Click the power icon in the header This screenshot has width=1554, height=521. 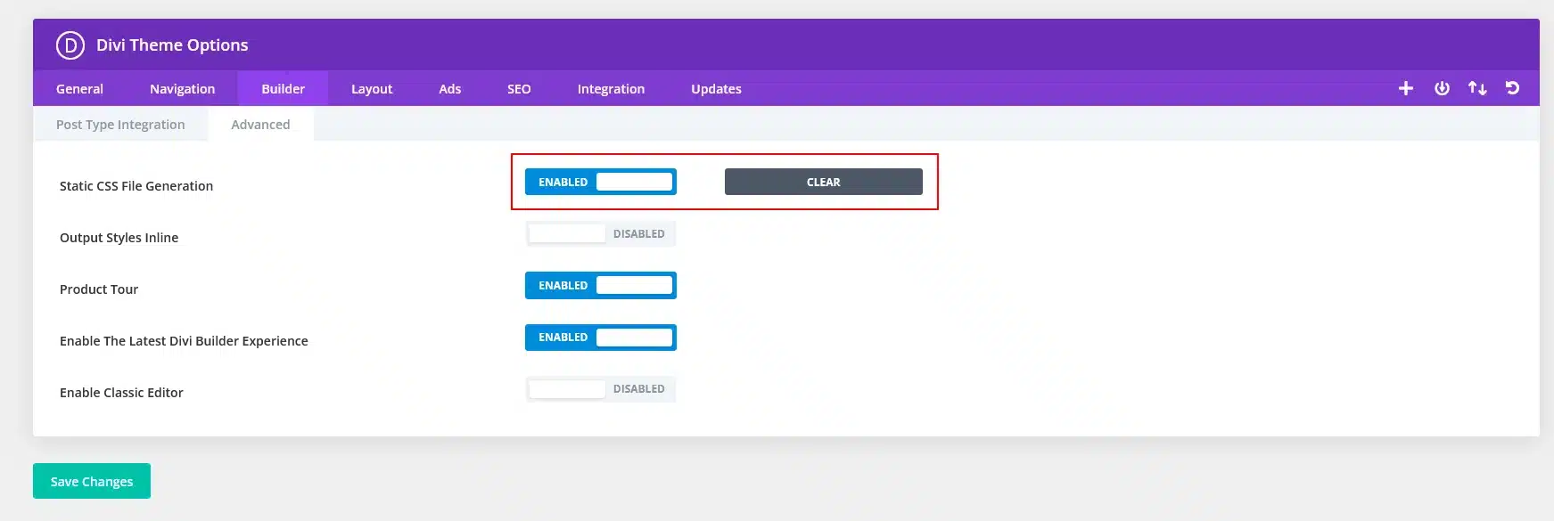coord(1442,88)
